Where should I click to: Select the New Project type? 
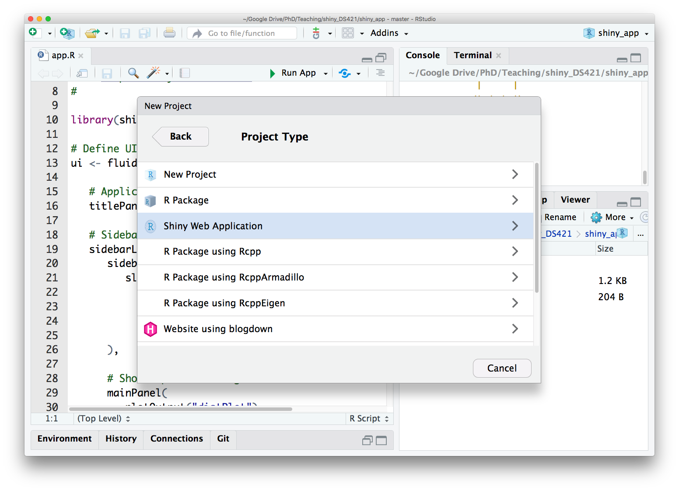click(x=336, y=175)
